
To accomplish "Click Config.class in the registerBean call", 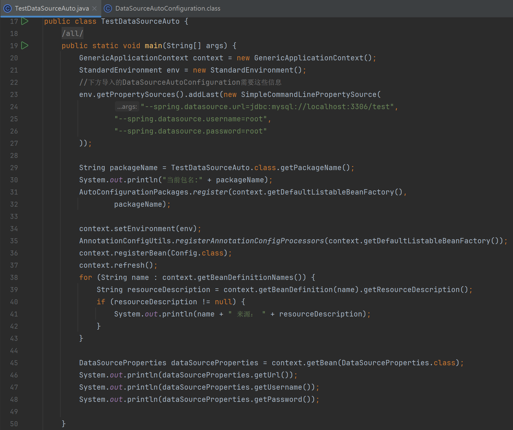I will coord(197,253).
